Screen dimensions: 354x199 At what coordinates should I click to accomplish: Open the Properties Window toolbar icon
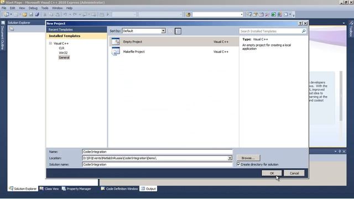pyautogui.click(x=255, y=14)
